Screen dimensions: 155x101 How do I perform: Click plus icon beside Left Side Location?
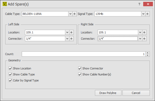click(71, 32)
